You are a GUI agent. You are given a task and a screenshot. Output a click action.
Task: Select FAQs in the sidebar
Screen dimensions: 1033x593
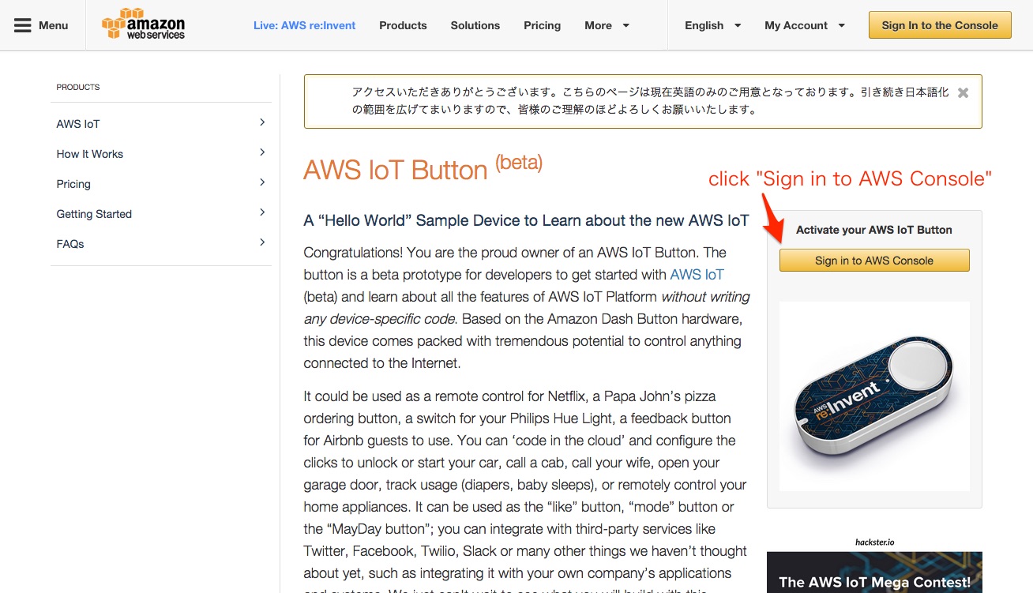(70, 244)
